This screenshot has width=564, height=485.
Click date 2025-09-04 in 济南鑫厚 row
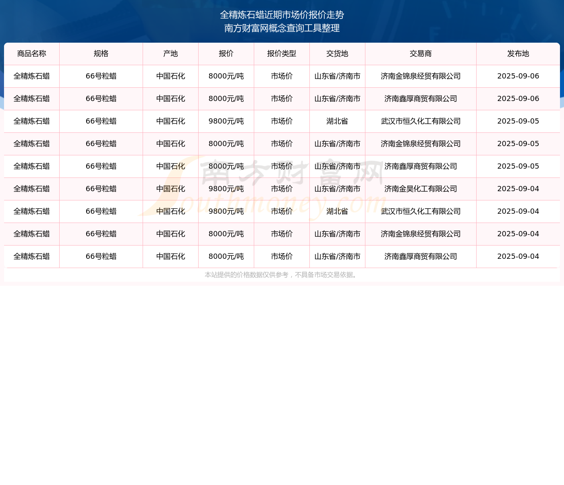pos(518,256)
